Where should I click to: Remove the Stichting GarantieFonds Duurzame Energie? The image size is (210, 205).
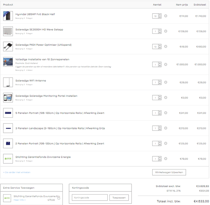[x=166, y=159]
